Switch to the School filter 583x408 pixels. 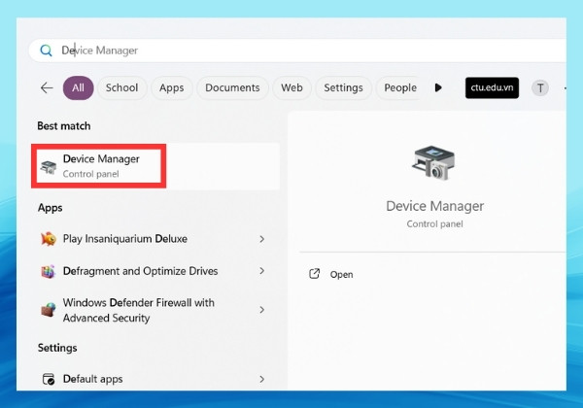point(122,88)
